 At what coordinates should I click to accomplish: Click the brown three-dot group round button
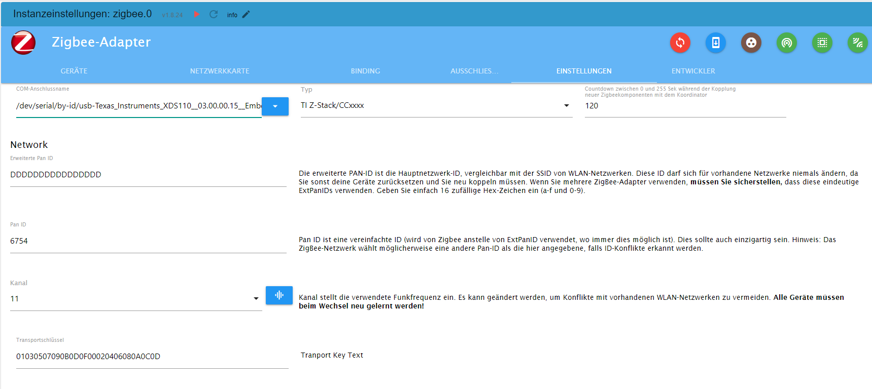751,43
